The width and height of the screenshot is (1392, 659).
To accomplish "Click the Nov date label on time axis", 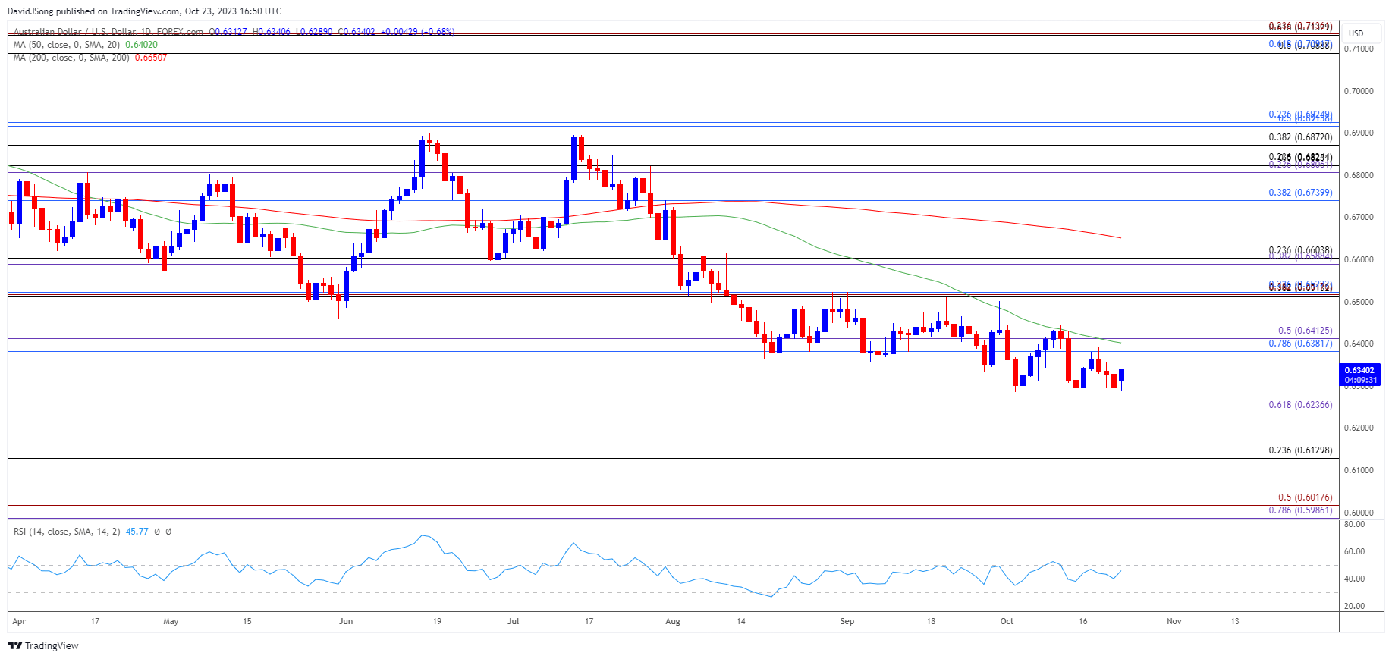I will [1174, 621].
